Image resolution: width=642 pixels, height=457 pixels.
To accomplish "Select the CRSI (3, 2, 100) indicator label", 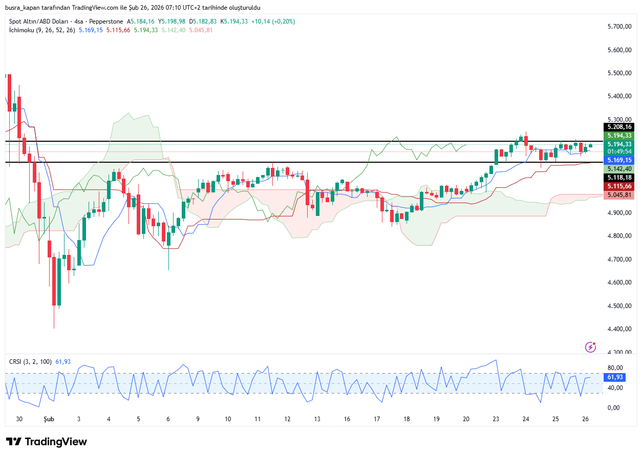I will (x=30, y=361).
